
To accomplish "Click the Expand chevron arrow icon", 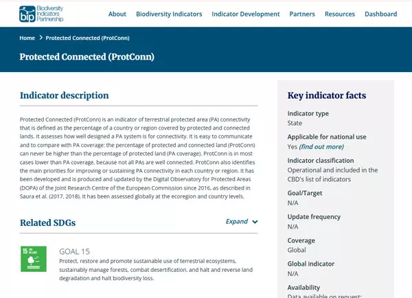I will (x=255, y=222).
